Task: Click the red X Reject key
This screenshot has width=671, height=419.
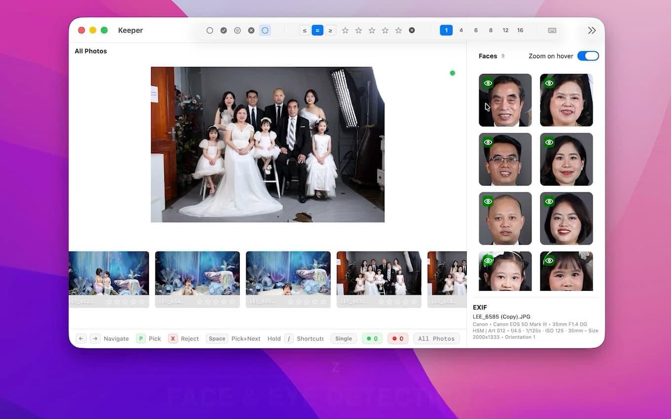Action: (x=173, y=339)
